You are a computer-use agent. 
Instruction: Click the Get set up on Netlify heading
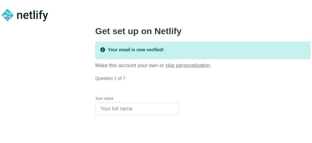[138, 31]
